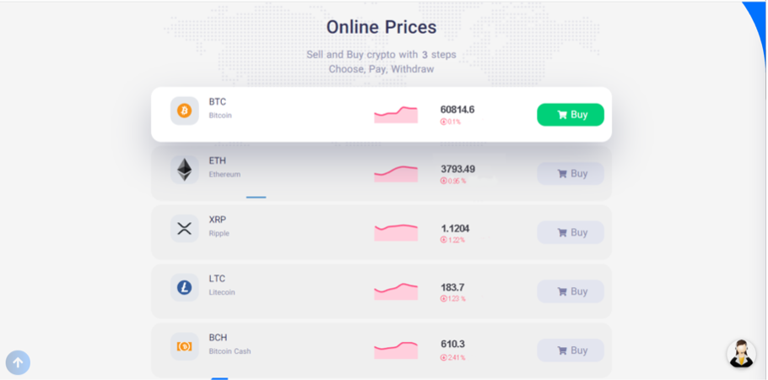Click the Ethereum diamond icon
The width and height of the screenshot is (768, 380).
tap(184, 170)
